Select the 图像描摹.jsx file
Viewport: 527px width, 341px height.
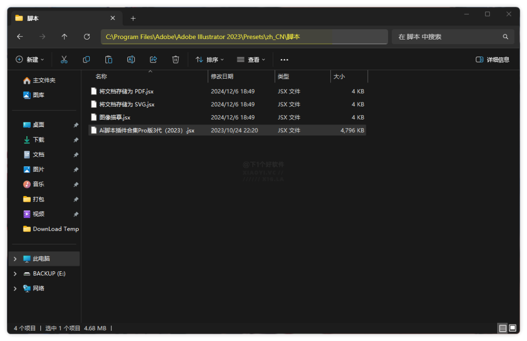(x=115, y=118)
